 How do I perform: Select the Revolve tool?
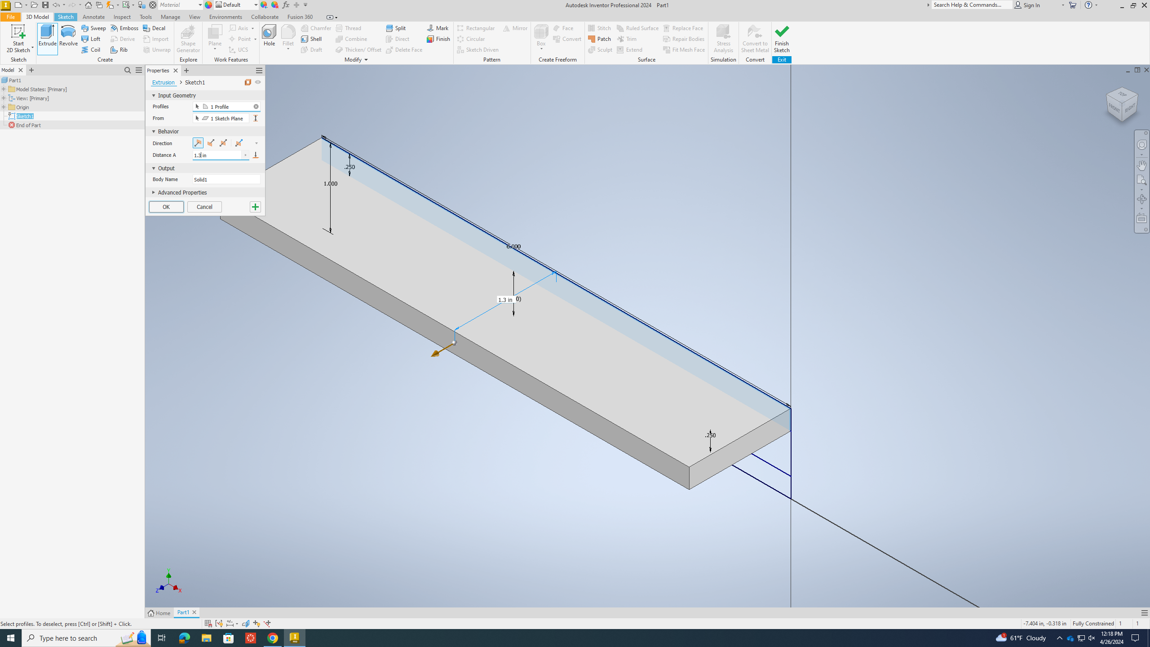(68, 36)
